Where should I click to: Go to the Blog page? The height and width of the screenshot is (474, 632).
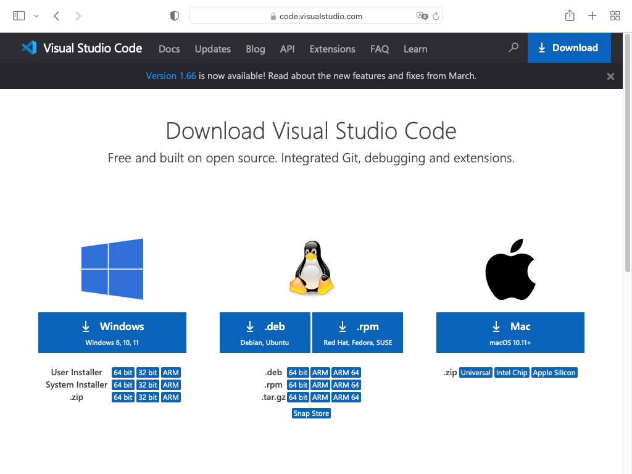(256, 49)
